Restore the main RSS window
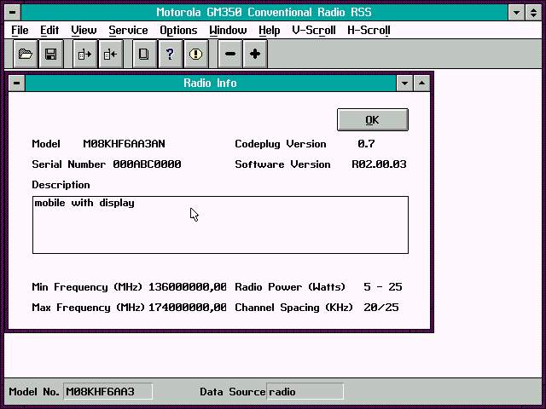 [x=533, y=13]
